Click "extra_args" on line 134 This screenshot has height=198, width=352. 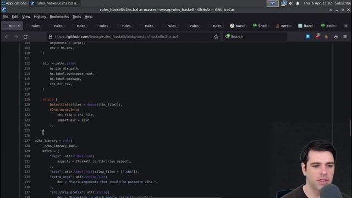[62, 177]
